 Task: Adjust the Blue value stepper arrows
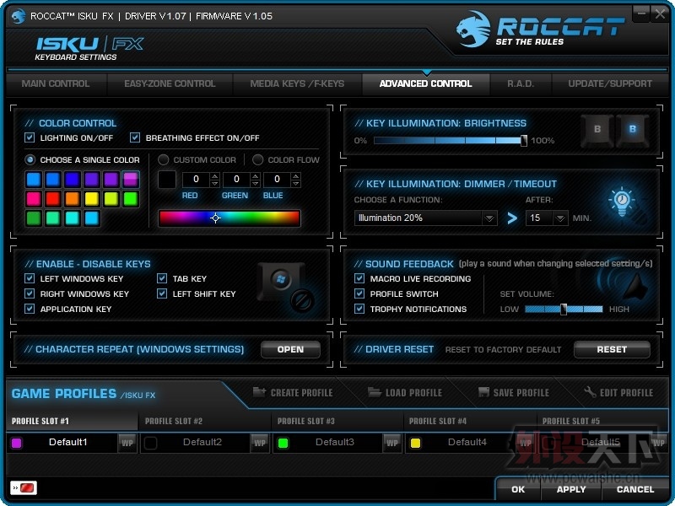tap(296, 180)
